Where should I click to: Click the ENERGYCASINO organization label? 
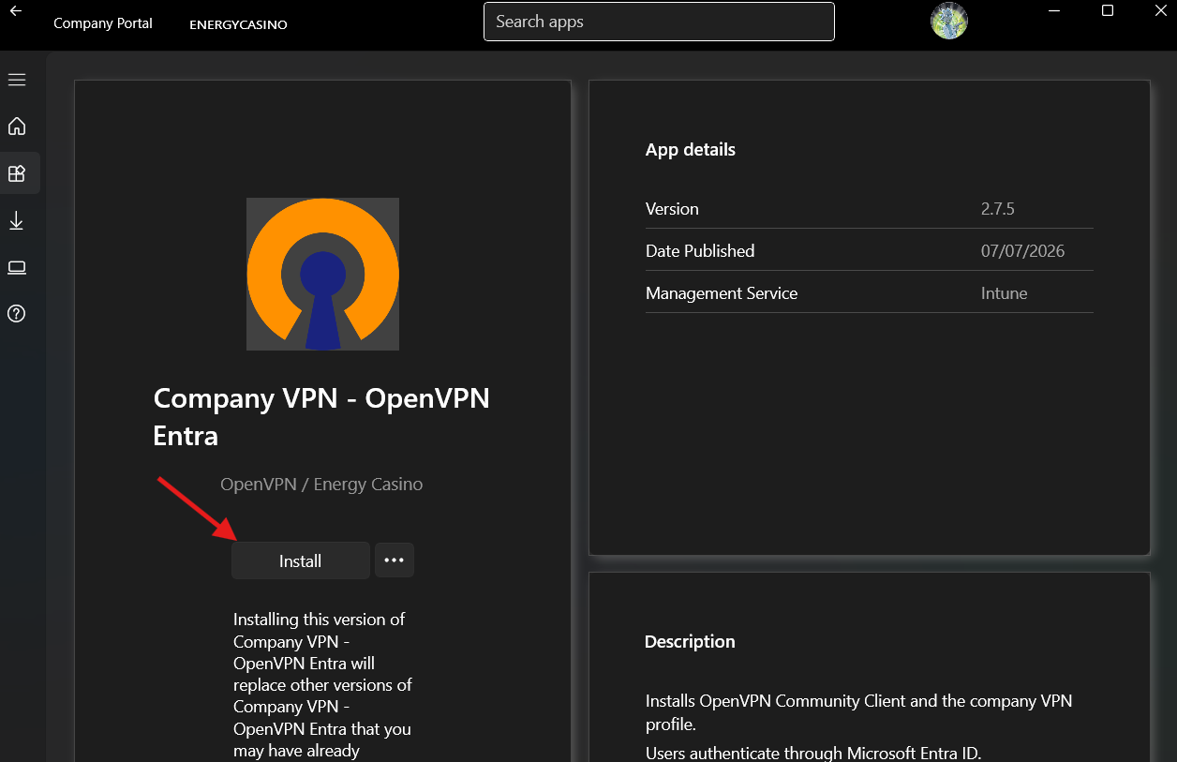pyautogui.click(x=238, y=24)
